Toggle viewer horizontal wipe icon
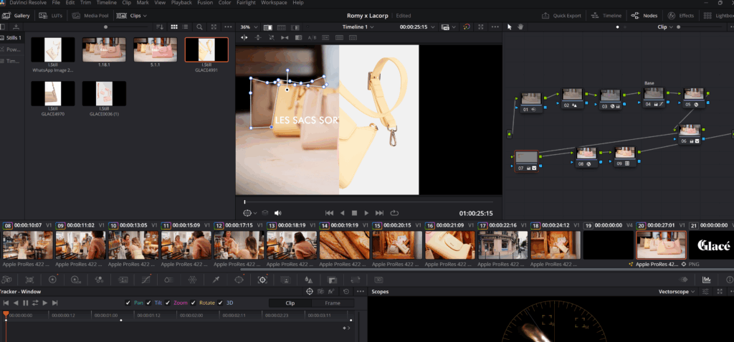The width and height of the screenshot is (734, 342). 244,37
